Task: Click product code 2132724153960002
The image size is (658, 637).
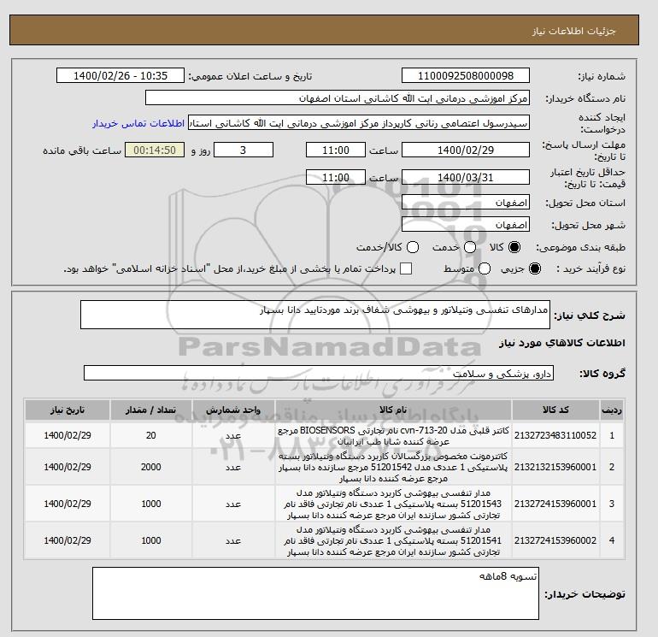Action: [x=555, y=540]
